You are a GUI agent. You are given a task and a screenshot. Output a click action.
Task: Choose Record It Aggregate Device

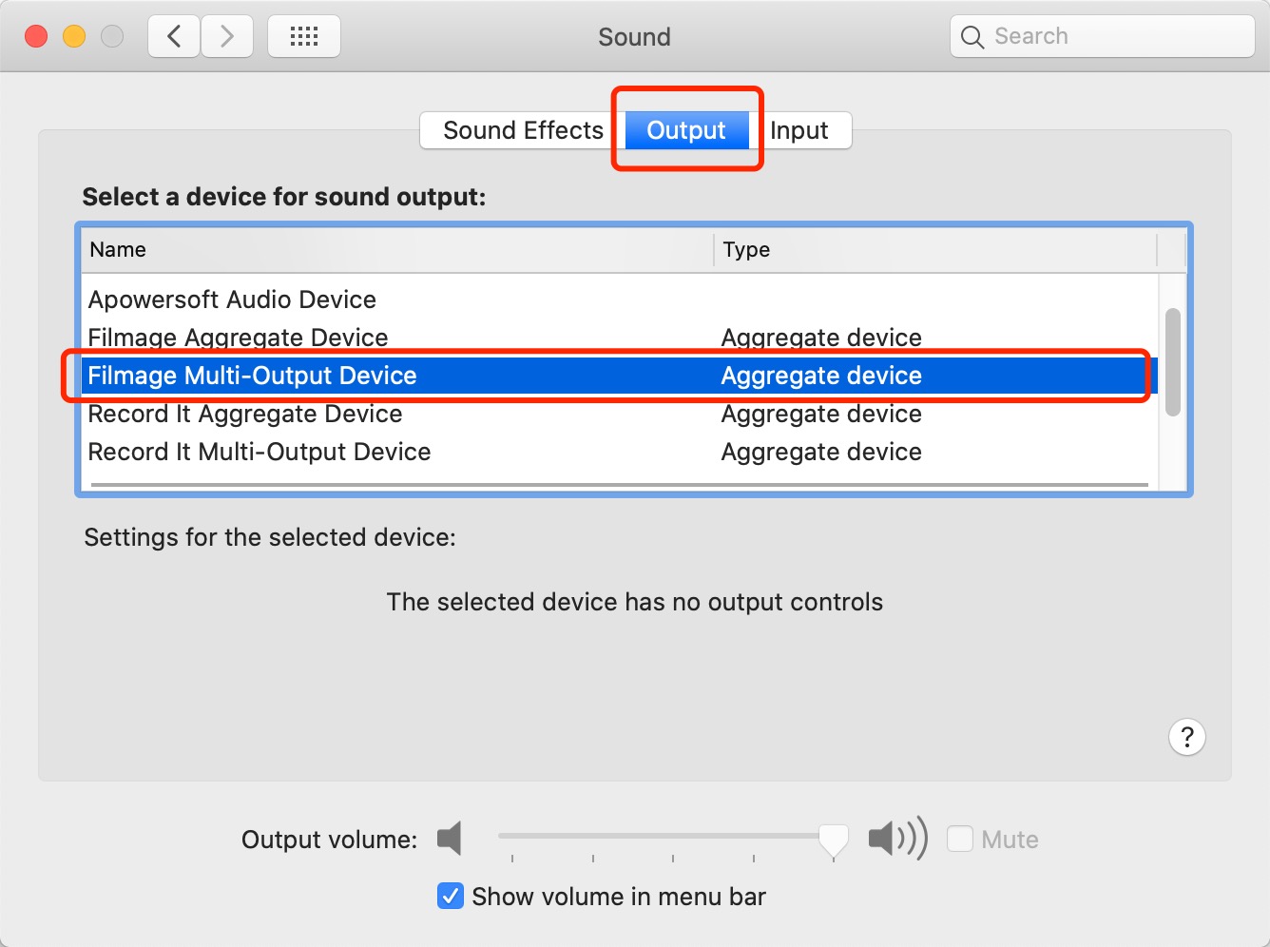620,414
